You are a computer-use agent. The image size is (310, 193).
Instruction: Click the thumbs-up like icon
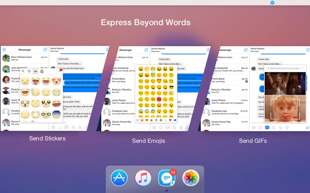click(x=308, y=127)
